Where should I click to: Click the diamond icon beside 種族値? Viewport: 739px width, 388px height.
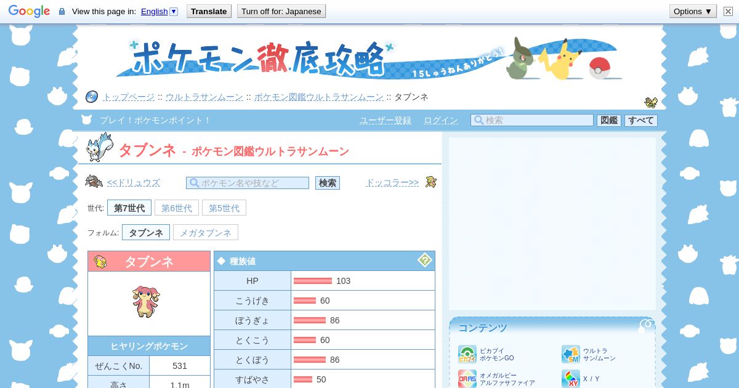[222, 261]
